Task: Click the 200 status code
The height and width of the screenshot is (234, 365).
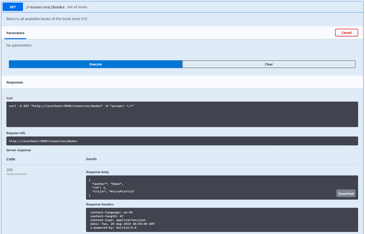Action: (x=9, y=170)
